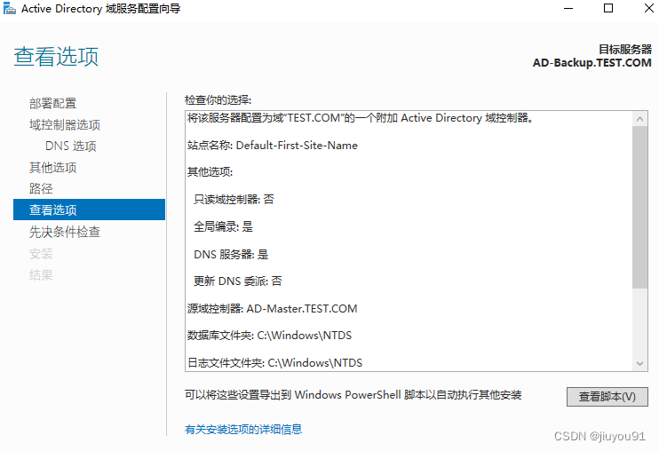The height and width of the screenshot is (451, 659).
Task: Click the 源域控制器 AD-Master.TEST.COM line
Action: point(273,309)
